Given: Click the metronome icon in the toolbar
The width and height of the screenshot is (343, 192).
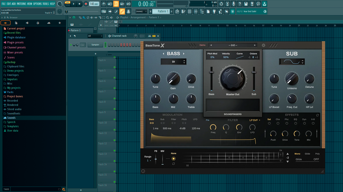Looking at the screenshot, I should 104,4.
